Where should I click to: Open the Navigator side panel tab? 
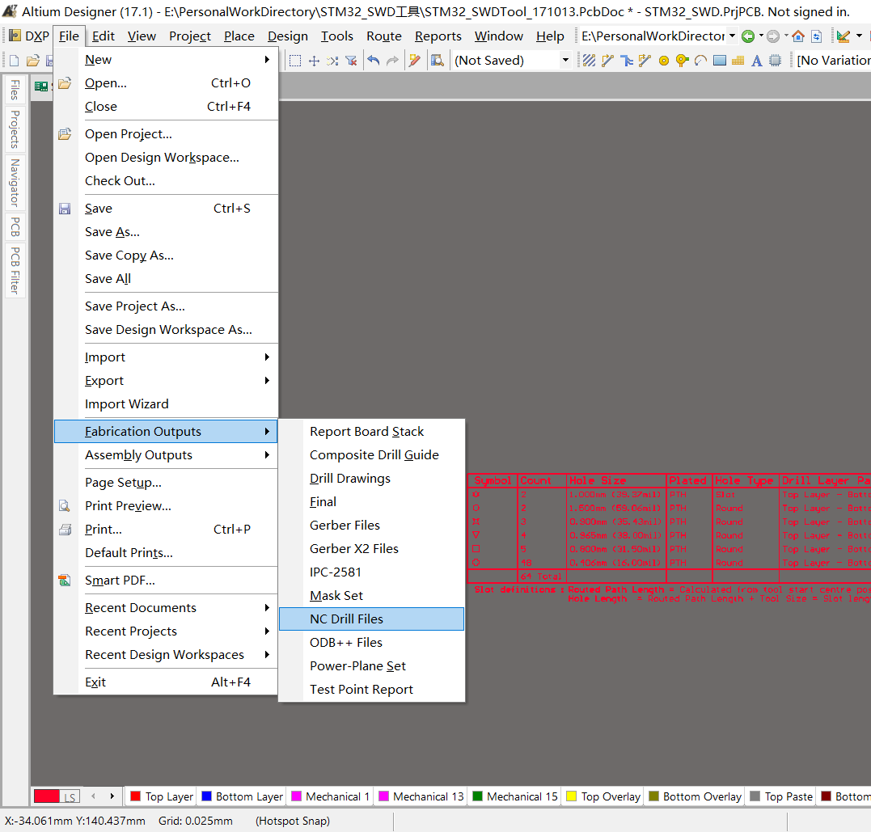pyautogui.click(x=15, y=183)
